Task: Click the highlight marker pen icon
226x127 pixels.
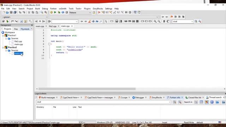Action: 89,21
